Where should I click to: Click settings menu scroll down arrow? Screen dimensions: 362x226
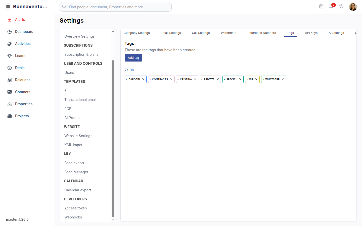tap(113, 219)
